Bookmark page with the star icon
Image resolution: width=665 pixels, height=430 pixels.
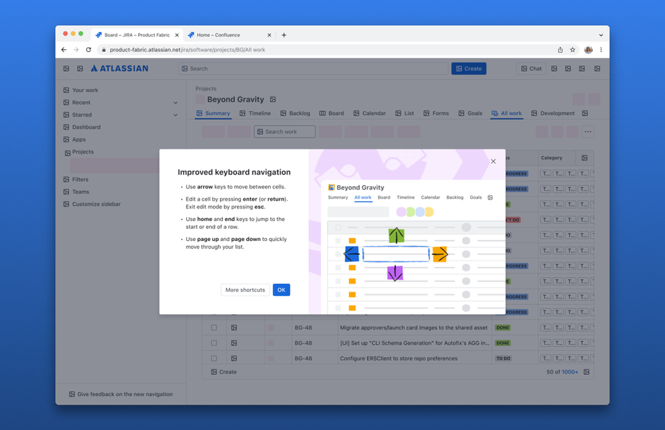[572, 50]
